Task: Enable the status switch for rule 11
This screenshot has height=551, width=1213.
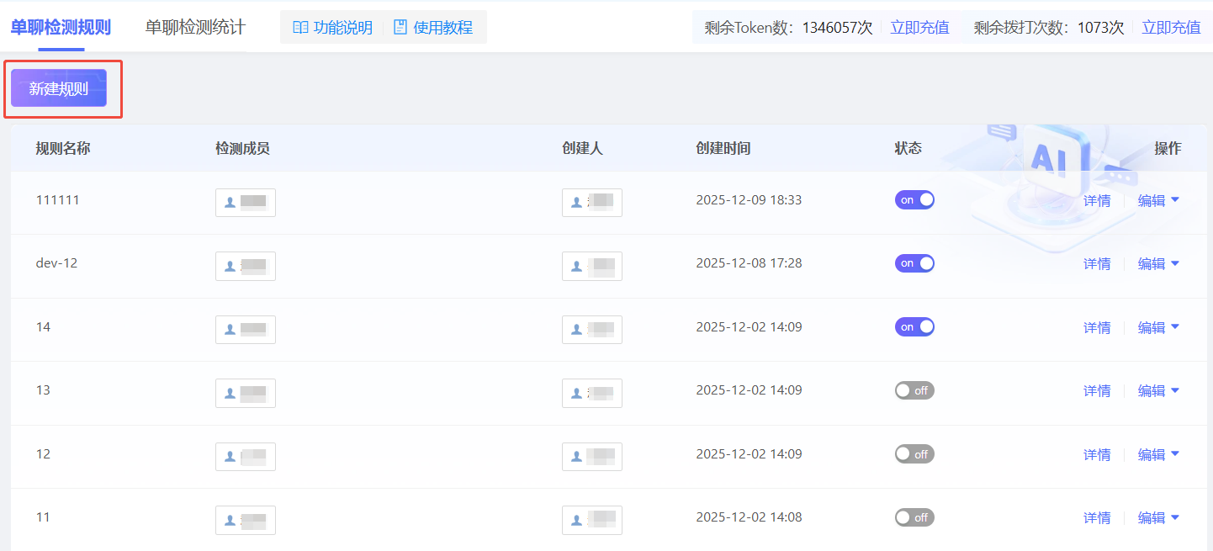Action: pos(914,517)
